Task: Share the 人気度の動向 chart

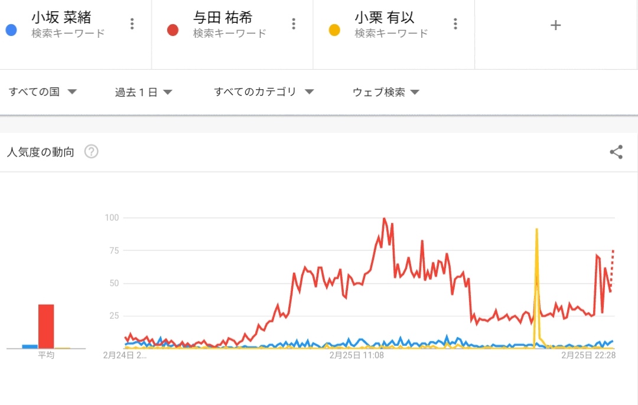Action: pos(616,152)
